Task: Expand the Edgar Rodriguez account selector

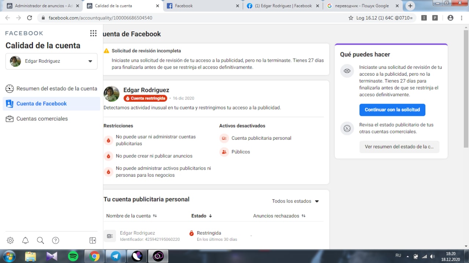Action: pyautogui.click(x=51, y=61)
